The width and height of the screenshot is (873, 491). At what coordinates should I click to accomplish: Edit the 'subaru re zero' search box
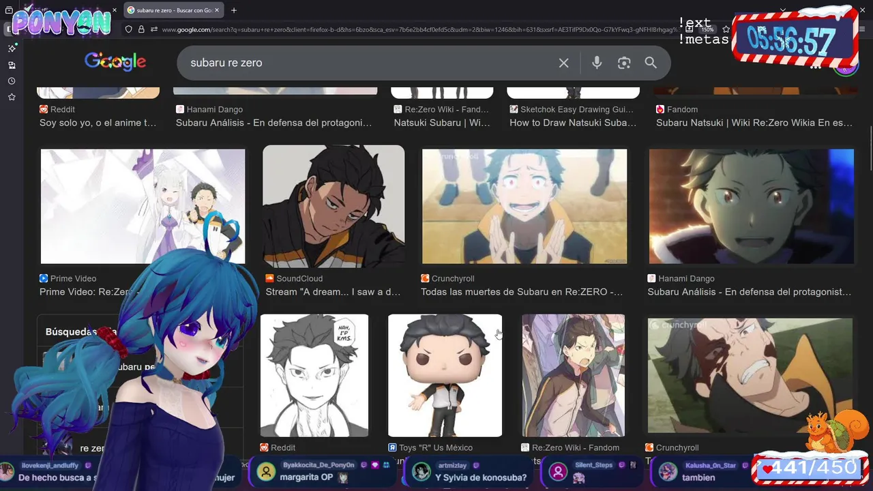[368, 63]
